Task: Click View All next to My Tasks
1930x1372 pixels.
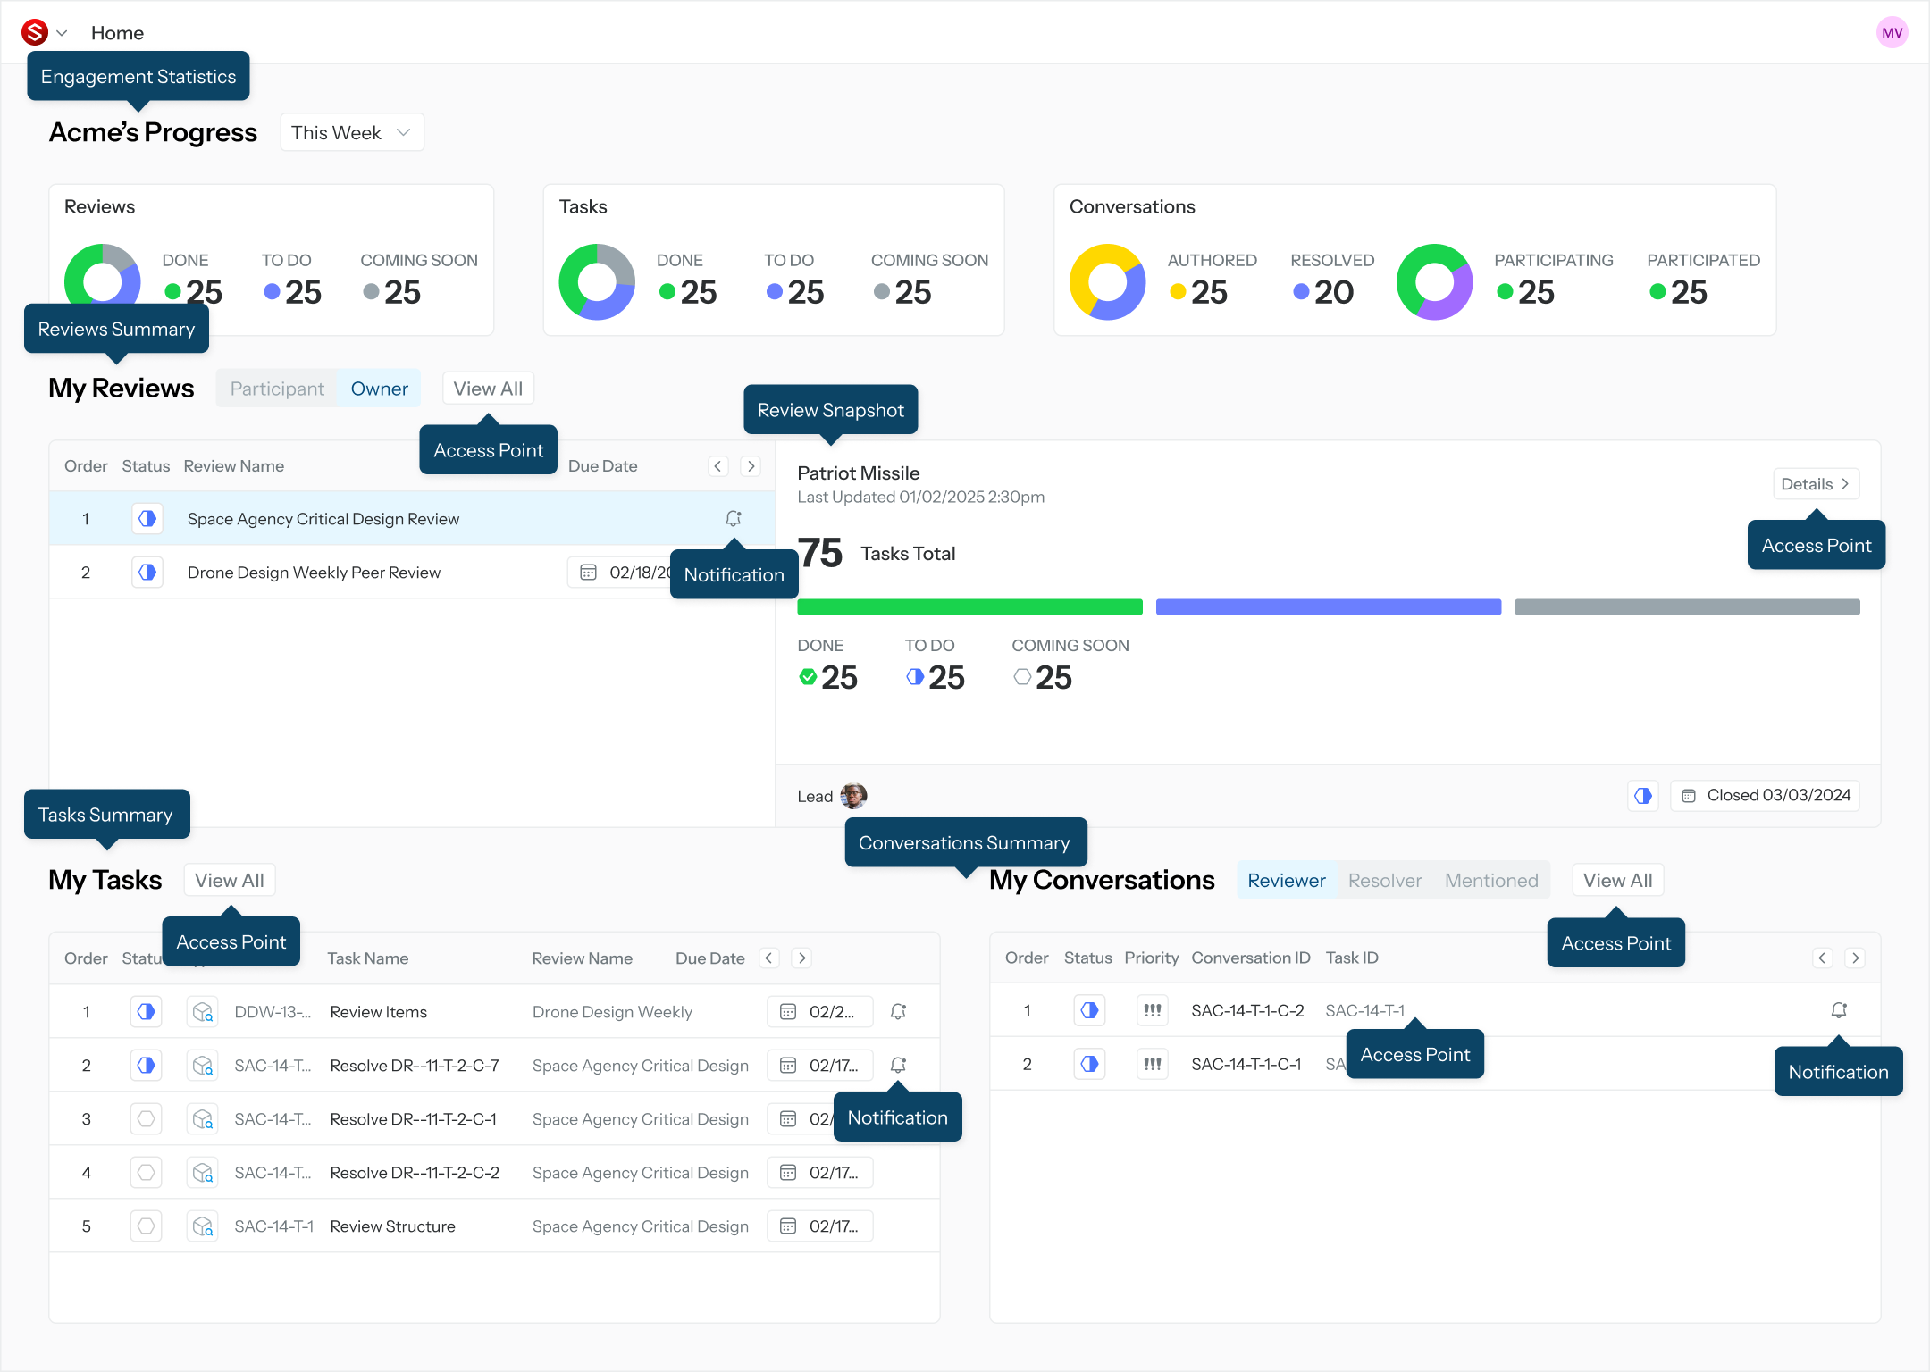Action: tap(230, 880)
